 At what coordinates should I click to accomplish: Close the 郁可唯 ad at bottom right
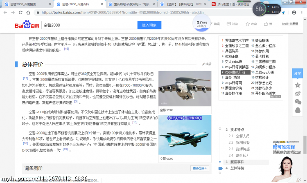click(x=299, y=179)
